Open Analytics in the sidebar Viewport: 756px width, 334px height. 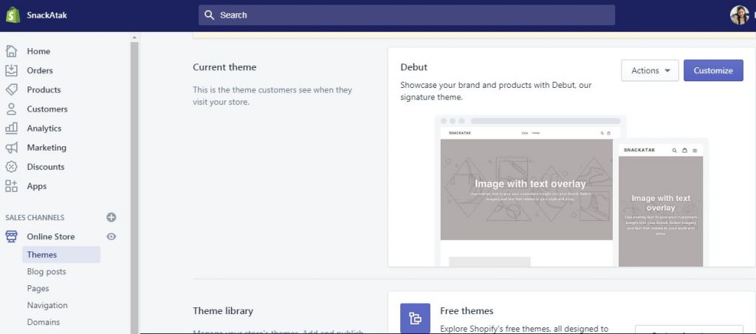44,129
